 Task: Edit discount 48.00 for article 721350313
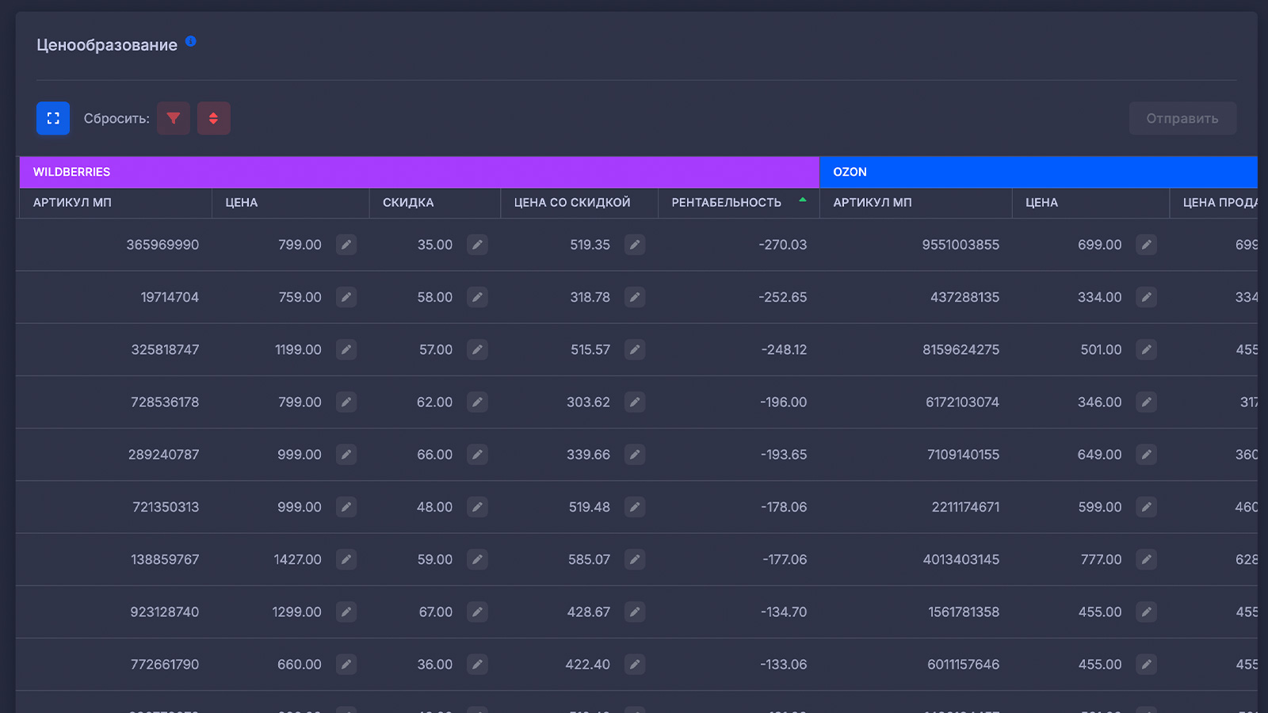pyautogui.click(x=477, y=507)
